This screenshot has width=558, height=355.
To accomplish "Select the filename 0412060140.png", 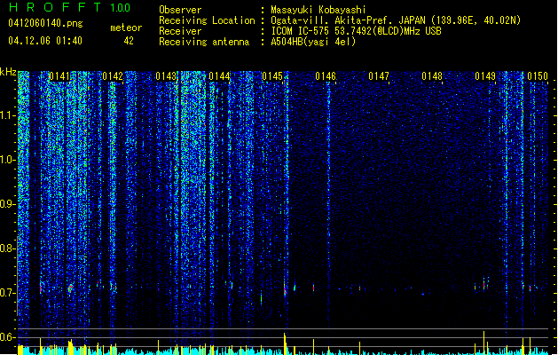I will tap(45, 23).
